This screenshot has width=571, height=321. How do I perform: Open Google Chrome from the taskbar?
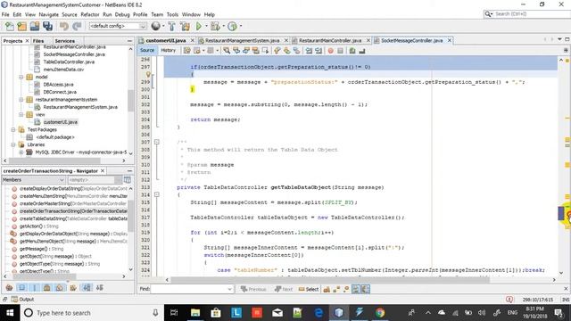pyautogui.click(x=380, y=313)
